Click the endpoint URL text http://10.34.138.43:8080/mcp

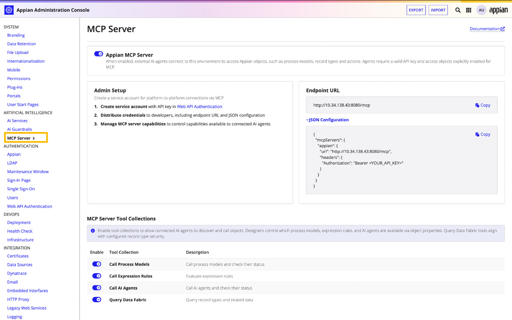point(341,105)
